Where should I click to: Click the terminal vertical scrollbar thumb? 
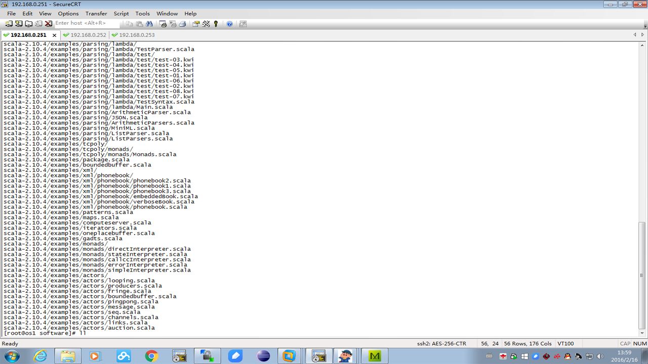pyautogui.click(x=642, y=275)
